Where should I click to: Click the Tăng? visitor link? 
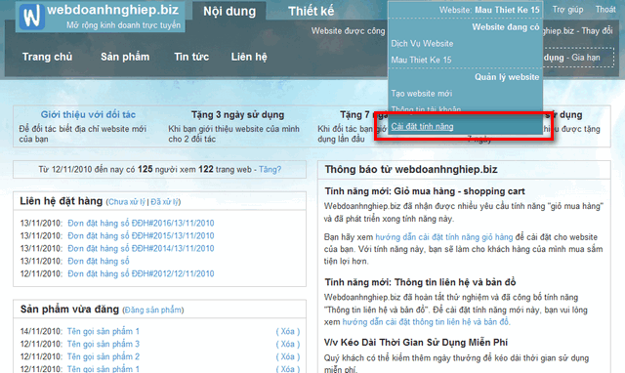point(270,169)
